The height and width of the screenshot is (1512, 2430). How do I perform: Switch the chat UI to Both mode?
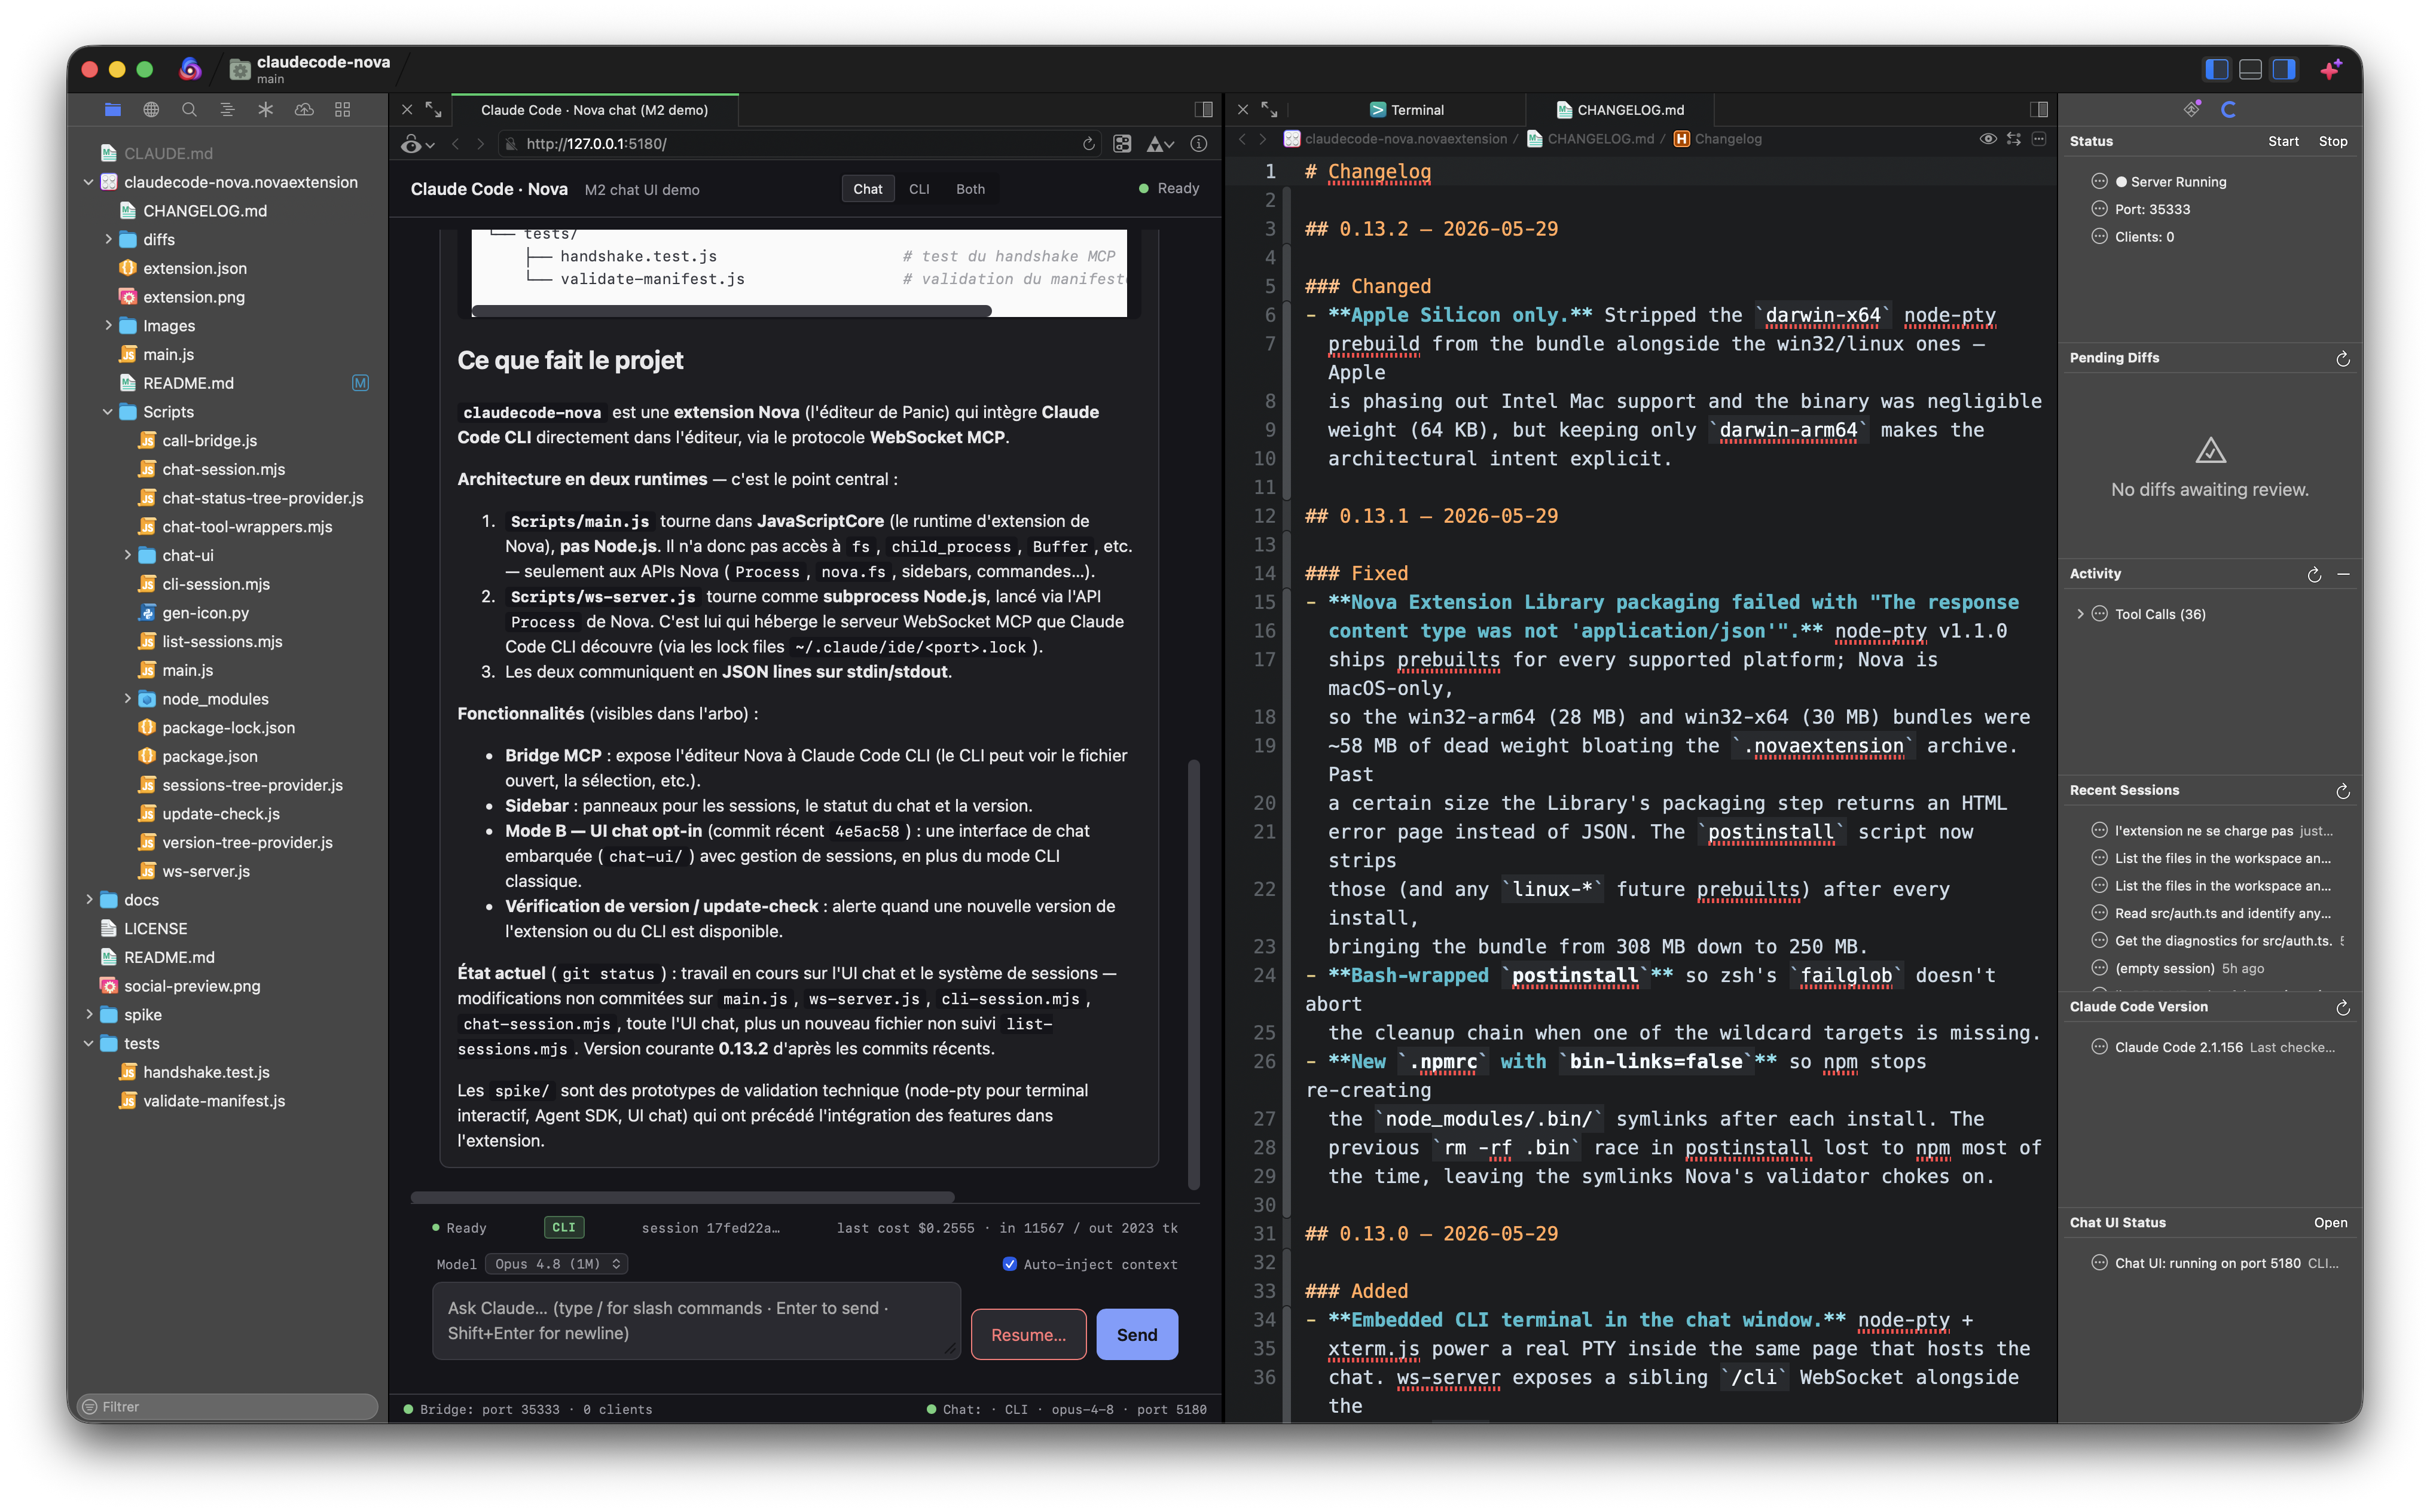[x=970, y=189]
